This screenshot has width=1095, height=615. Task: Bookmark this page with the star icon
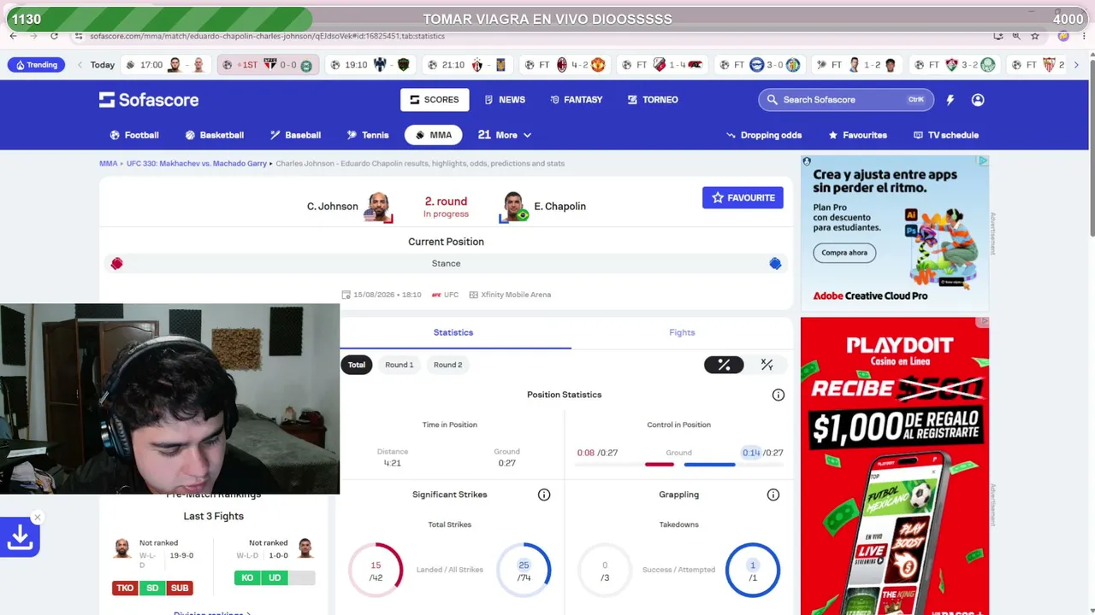(1034, 36)
